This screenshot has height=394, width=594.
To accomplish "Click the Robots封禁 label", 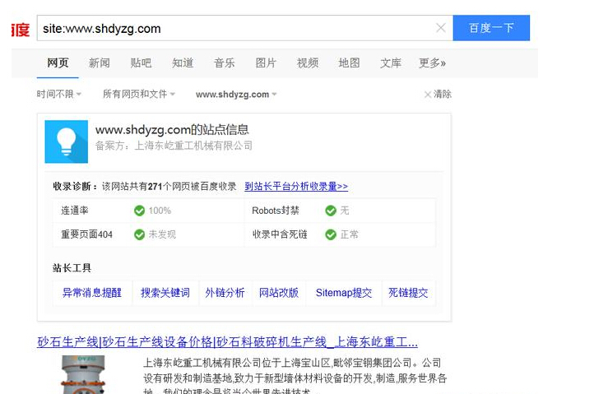I will [x=276, y=211].
